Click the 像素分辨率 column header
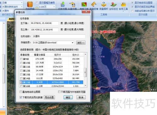Viewport: 157px width, 115px height. 40,55
